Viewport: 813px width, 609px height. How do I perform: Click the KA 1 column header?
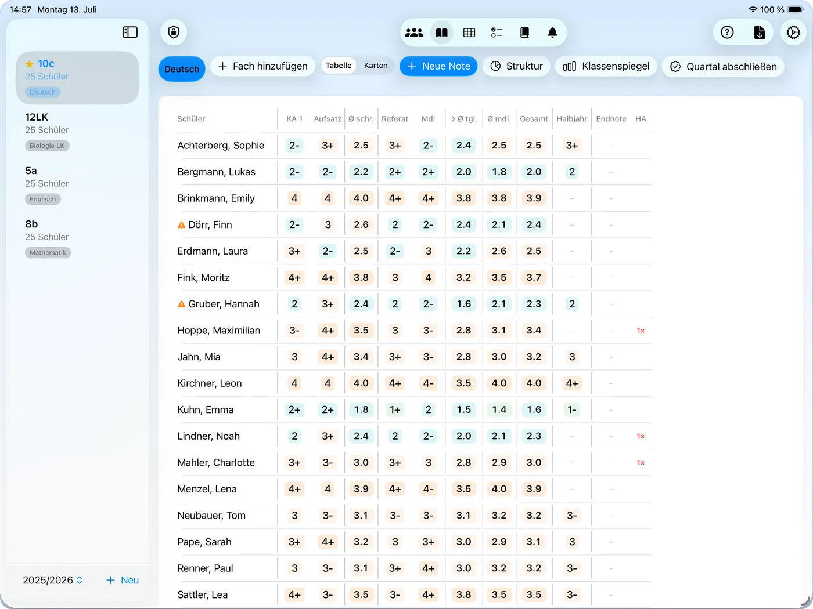coord(294,119)
